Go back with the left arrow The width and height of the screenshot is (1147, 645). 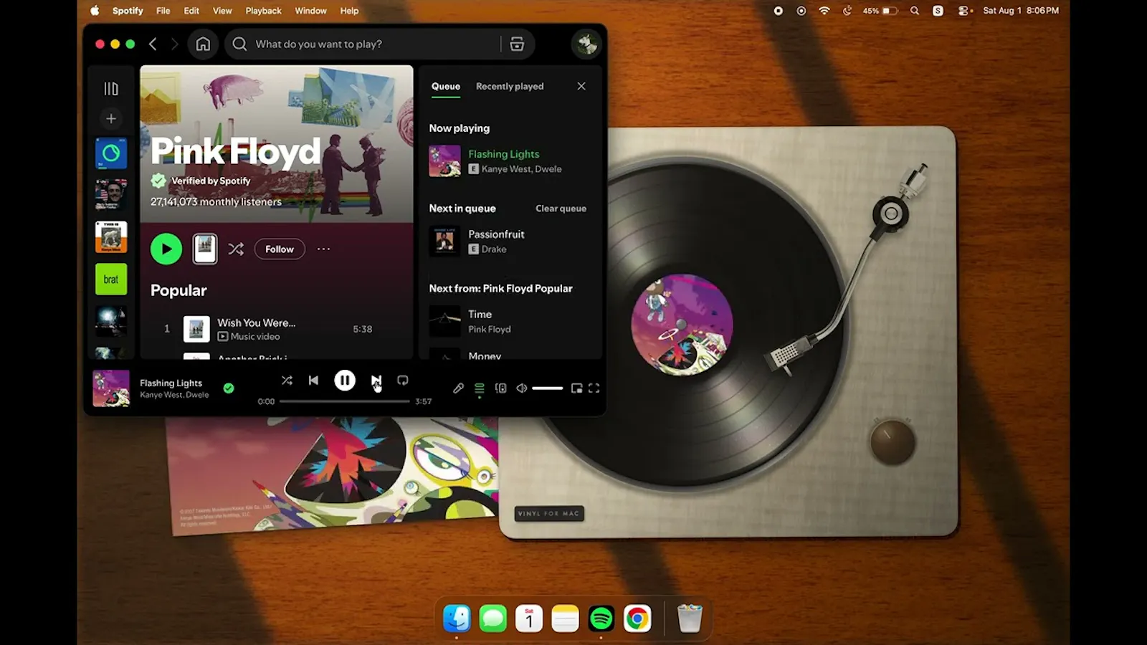(x=153, y=44)
